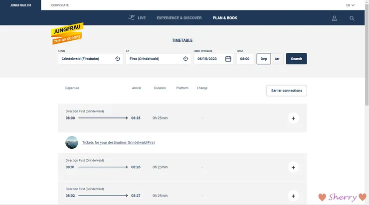
Task: Click the 08:26 arrival time
Action: coord(136,167)
